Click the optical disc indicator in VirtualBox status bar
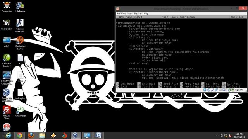This screenshot has height=139, width=248. click(x=208, y=90)
